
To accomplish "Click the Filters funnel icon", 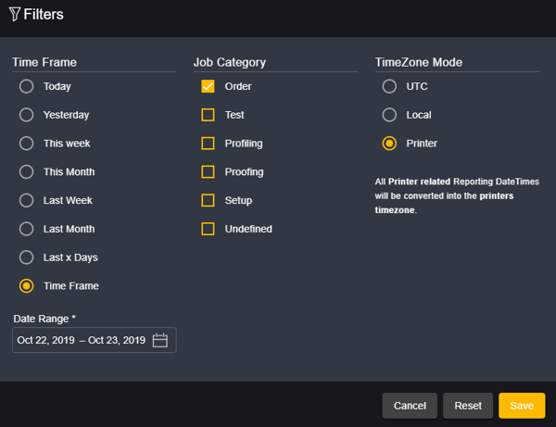I will tap(14, 15).
